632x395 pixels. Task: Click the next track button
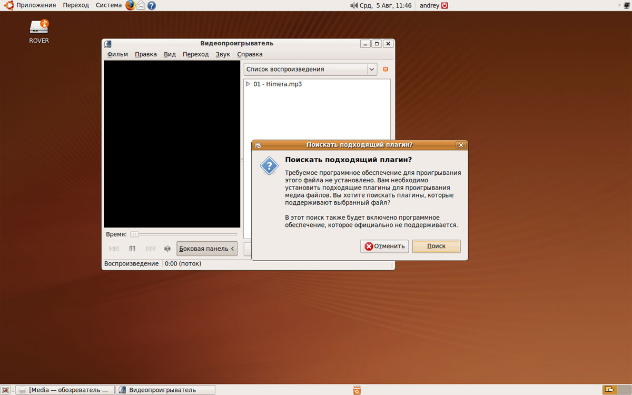click(x=151, y=249)
